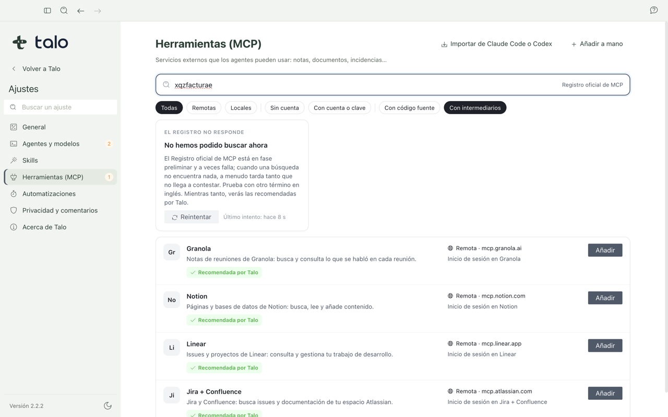This screenshot has width=668, height=417.
Task: Click the Talo logo
Action: click(x=40, y=42)
